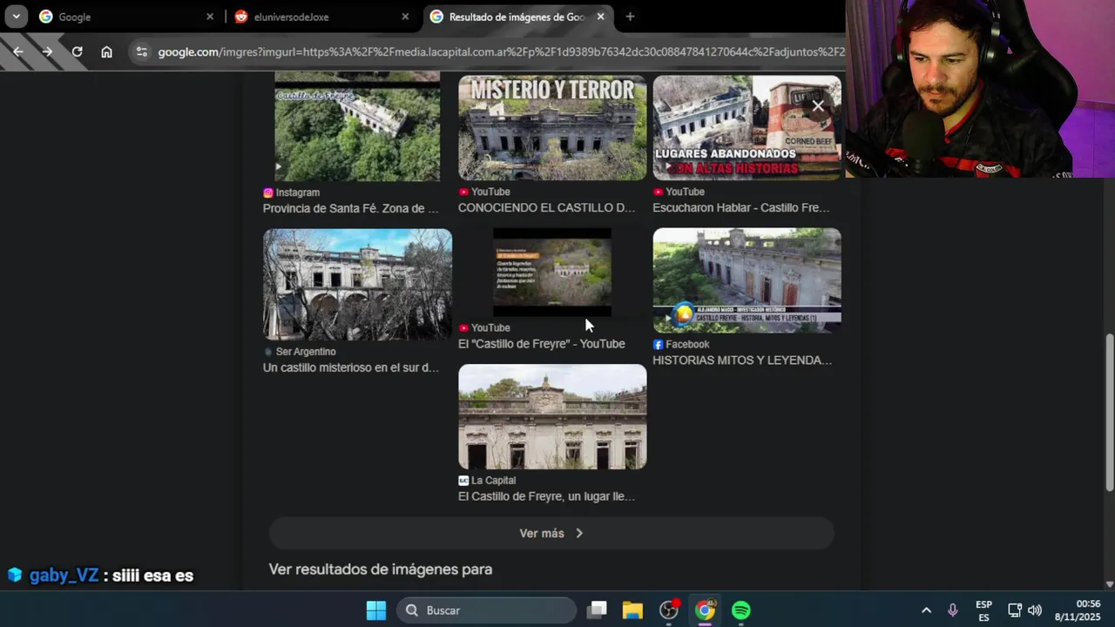Close the Resultado de imágenes tab
This screenshot has height=627, width=1115.
tap(600, 17)
